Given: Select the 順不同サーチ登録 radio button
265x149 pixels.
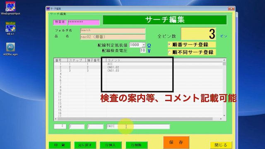Looking at the screenshot, I should click(x=169, y=52).
